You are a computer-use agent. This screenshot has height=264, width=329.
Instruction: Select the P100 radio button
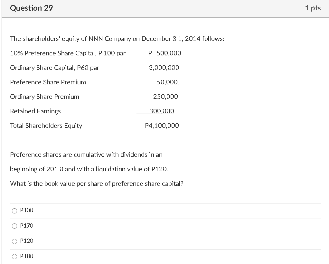(x=14, y=211)
